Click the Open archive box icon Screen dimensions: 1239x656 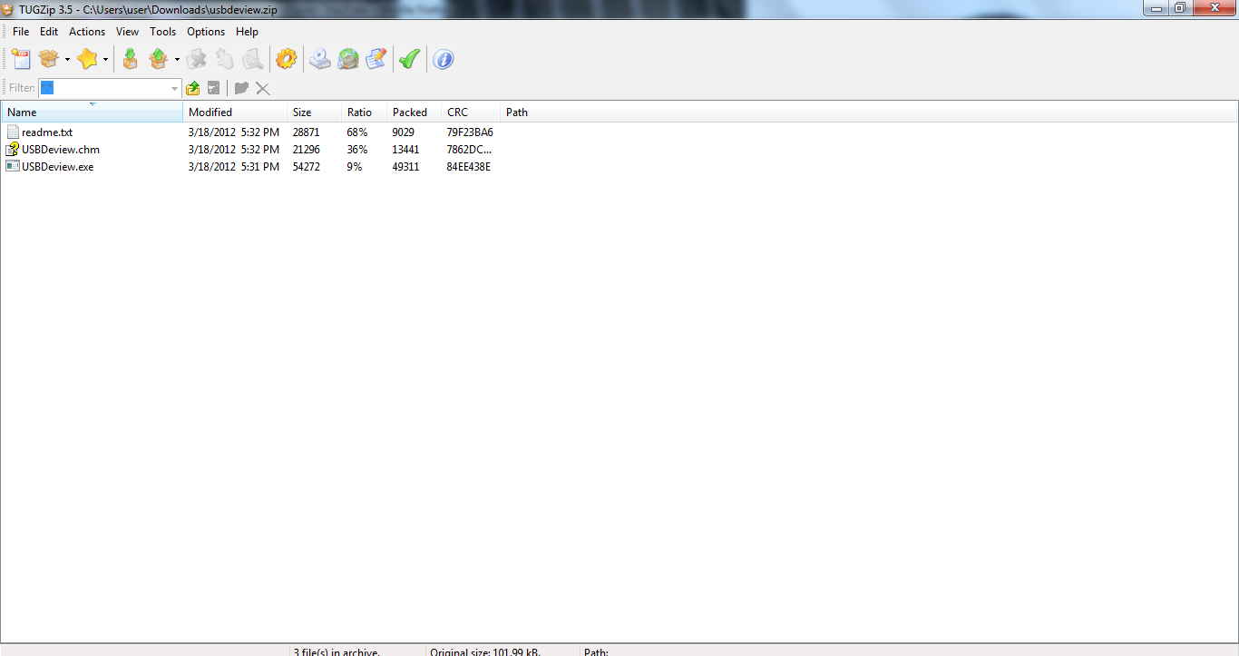tap(49, 60)
